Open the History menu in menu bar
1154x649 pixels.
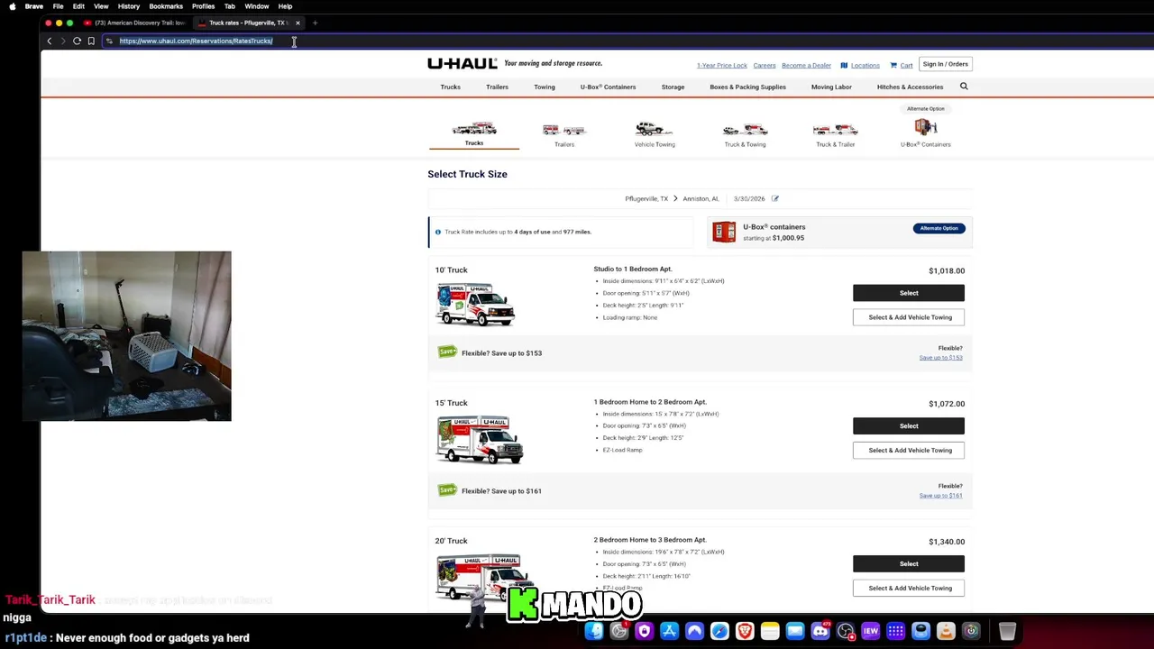coord(129,6)
